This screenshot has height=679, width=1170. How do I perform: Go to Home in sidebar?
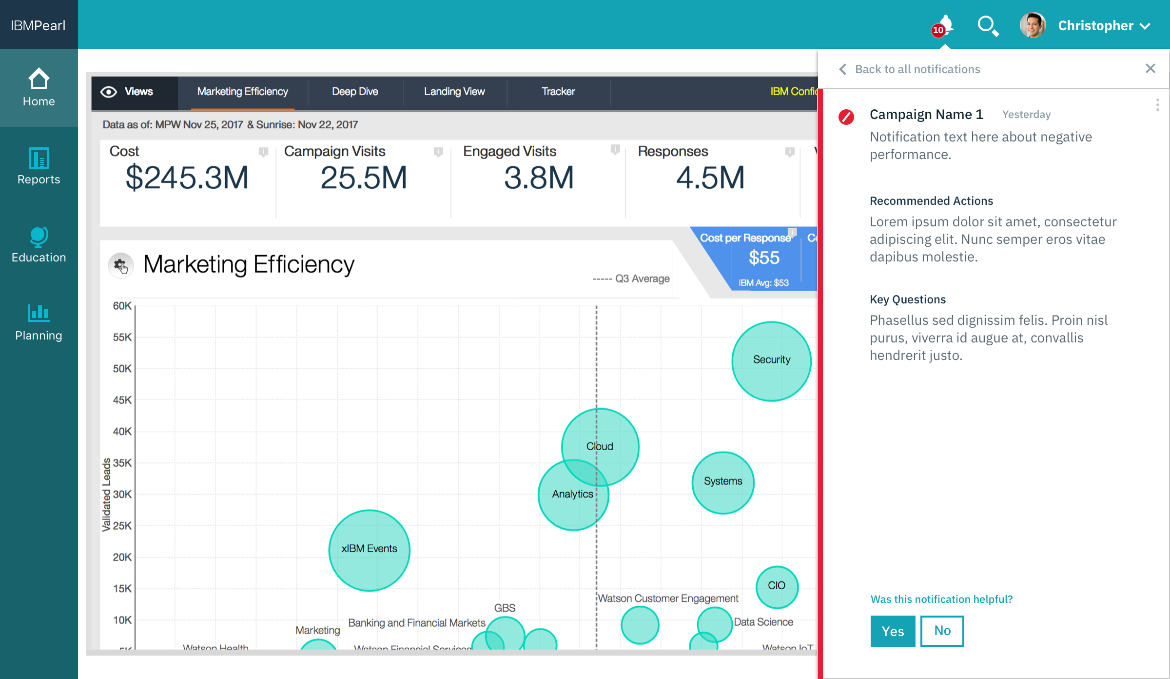point(39,88)
